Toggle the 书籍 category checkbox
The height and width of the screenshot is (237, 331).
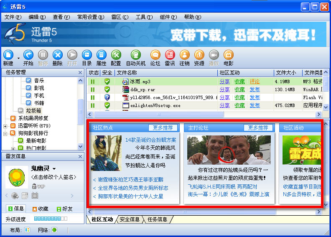pyautogui.click(x=28, y=103)
